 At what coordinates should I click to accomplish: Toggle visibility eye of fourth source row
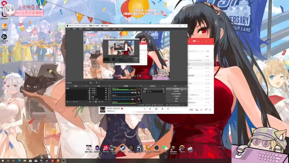(x=106, y=95)
